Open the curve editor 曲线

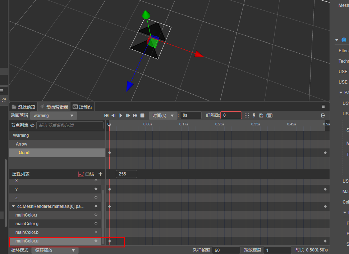[x=86, y=174]
